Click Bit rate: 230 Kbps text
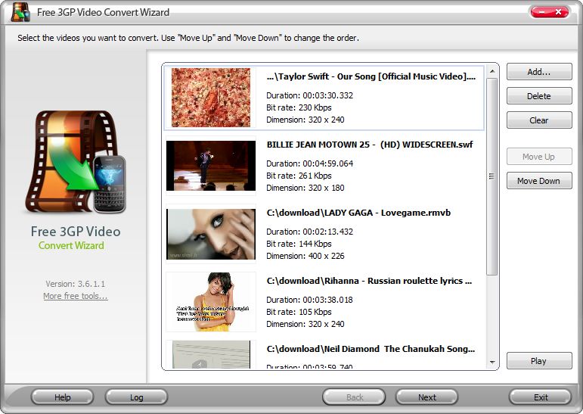Image resolution: width=583 pixels, height=414 pixels. coord(299,107)
